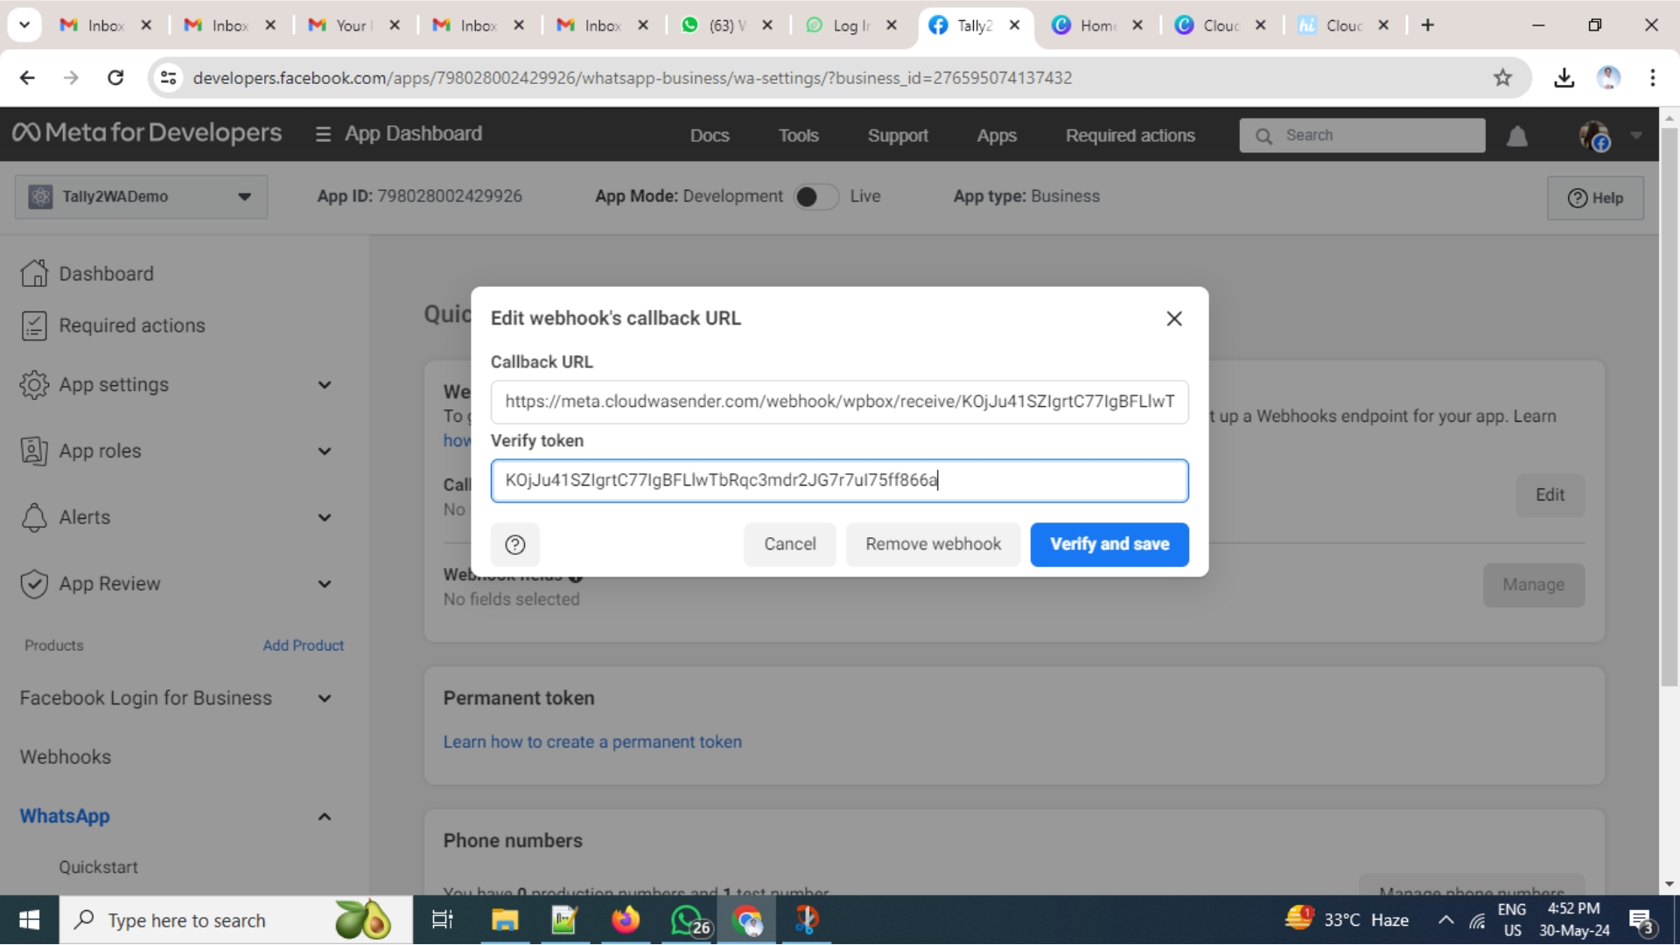Switch to the Your Gmail tab
The width and height of the screenshot is (1680, 945).
[353, 25]
